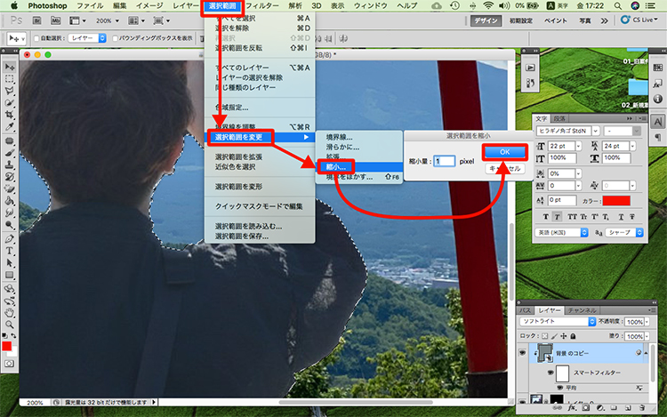Click the new layer group folder icon

pyautogui.click(x=614, y=407)
